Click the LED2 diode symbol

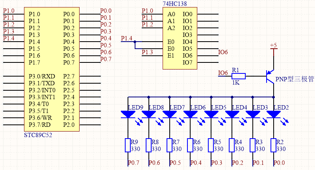click(x=274, y=114)
